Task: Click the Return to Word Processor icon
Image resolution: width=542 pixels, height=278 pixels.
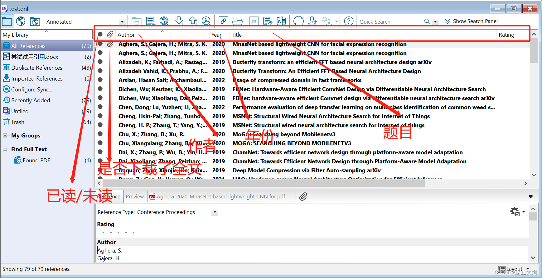Action: point(281,21)
